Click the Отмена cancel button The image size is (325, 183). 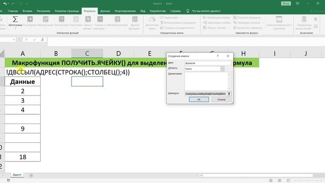pos(221,100)
